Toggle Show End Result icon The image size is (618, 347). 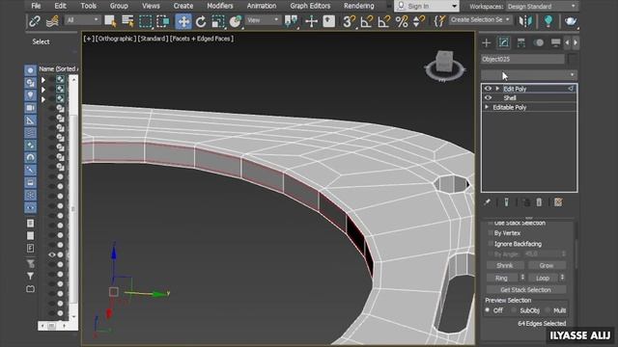tap(506, 202)
